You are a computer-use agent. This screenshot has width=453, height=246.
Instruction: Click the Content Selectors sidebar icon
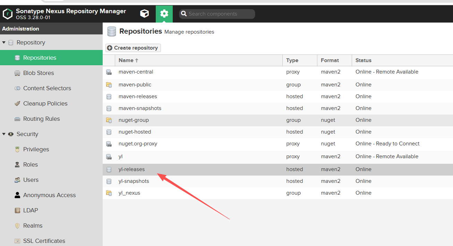pyautogui.click(x=17, y=88)
